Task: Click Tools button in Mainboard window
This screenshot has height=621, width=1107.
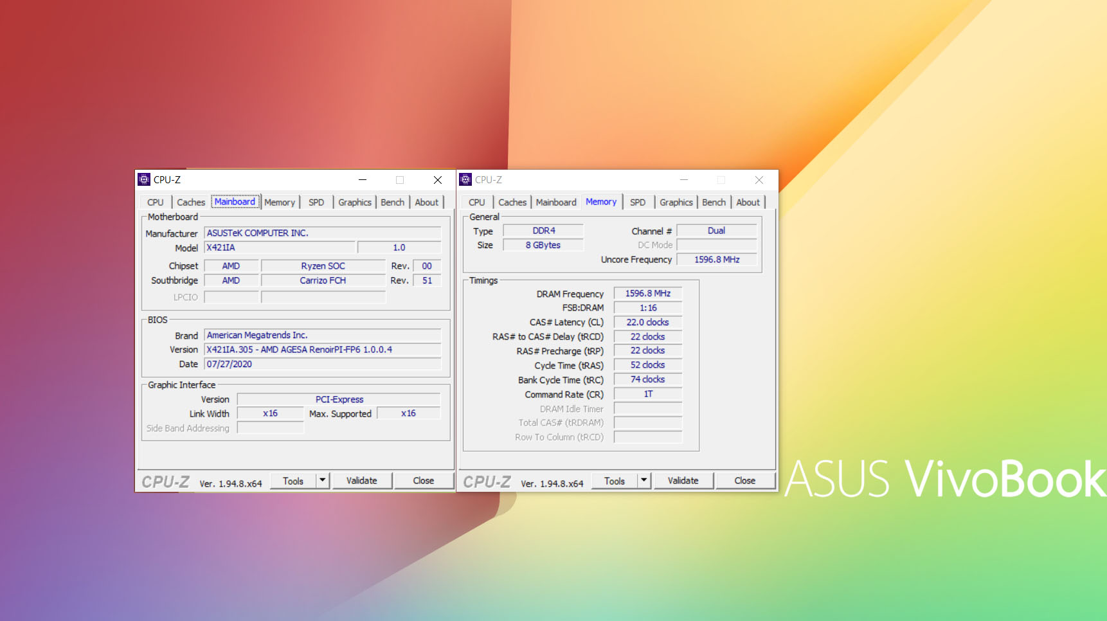Action: pyautogui.click(x=293, y=481)
